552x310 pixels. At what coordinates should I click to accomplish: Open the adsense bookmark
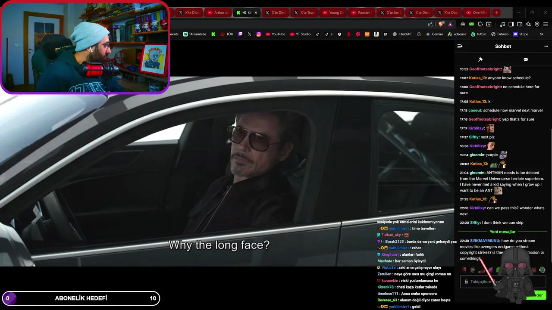(x=457, y=34)
